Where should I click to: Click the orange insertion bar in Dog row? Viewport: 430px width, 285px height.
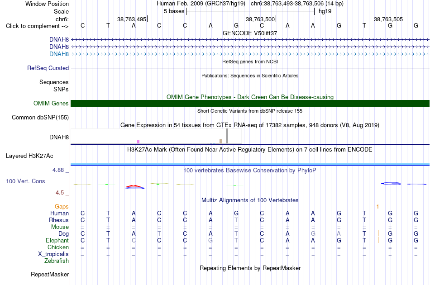378,233
